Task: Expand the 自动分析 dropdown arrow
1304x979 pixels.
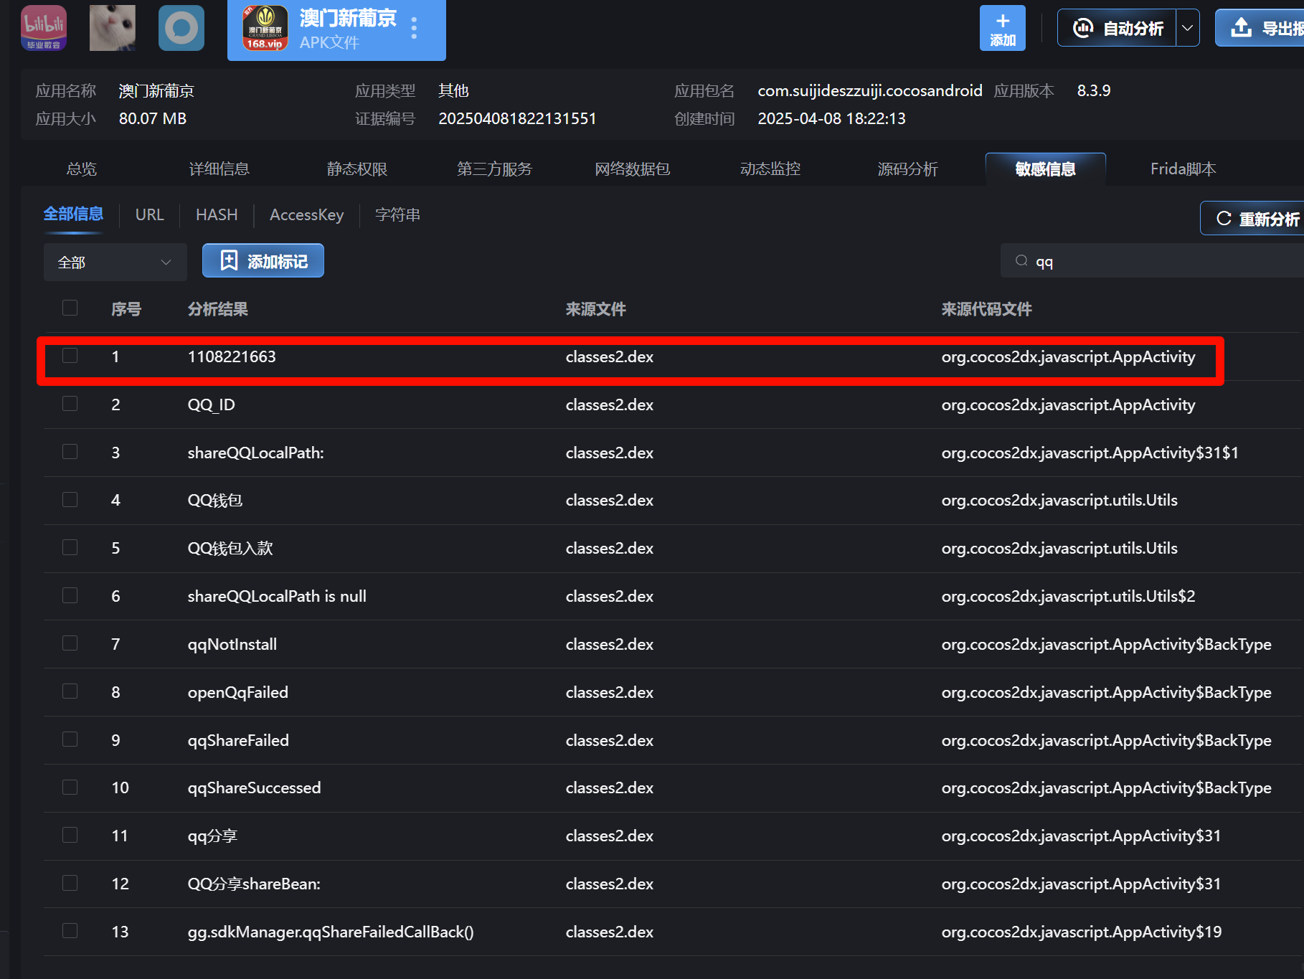Action: 1188,28
